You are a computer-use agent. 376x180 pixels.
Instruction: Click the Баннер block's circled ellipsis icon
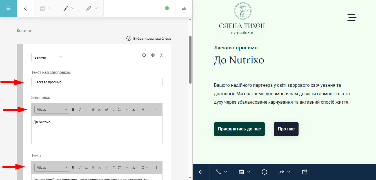click(144, 55)
